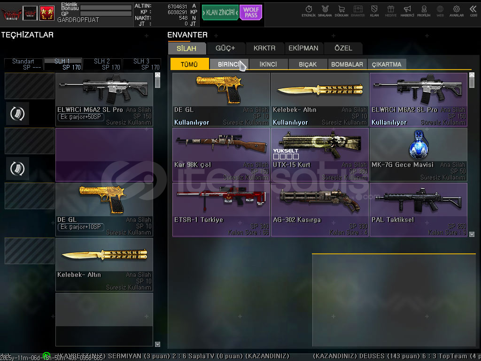Select the SLH 2 loadout preset
This screenshot has height=361, width=481.
click(102, 64)
